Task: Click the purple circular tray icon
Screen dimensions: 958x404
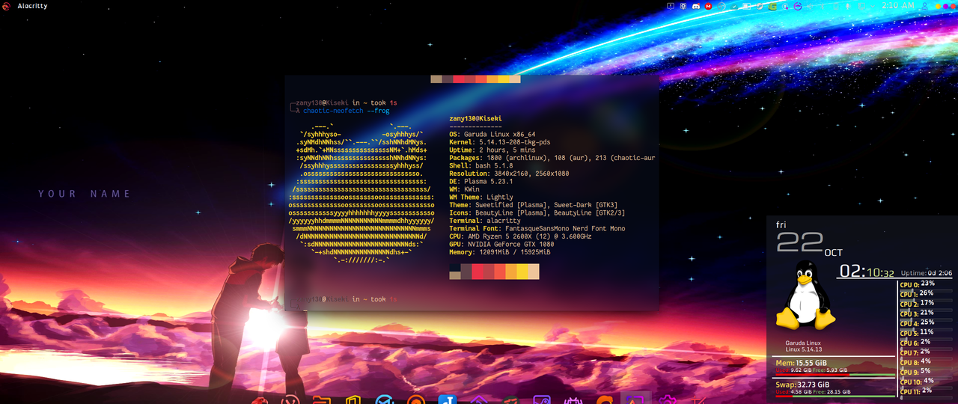Action: coord(798,6)
